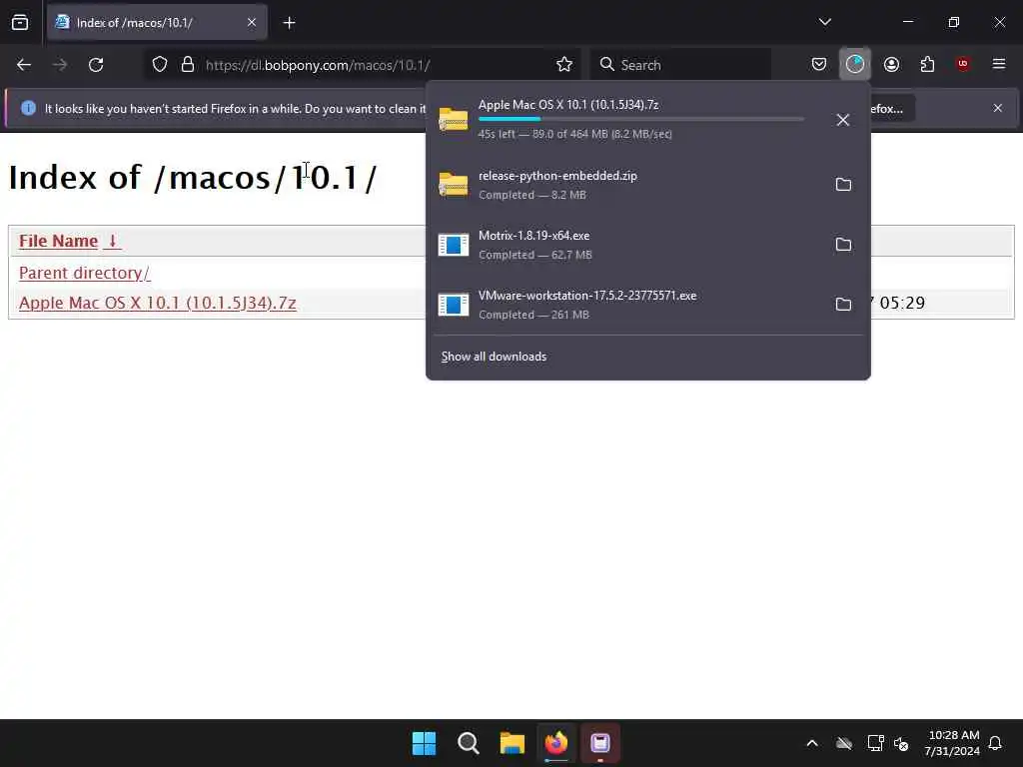Bookmark this page with the star
The height and width of the screenshot is (767, 1023).
(x=564, y=65)
